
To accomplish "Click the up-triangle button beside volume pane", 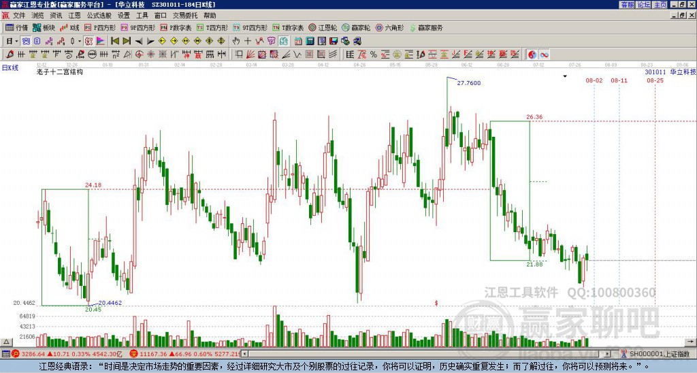I will pos(6,342).
